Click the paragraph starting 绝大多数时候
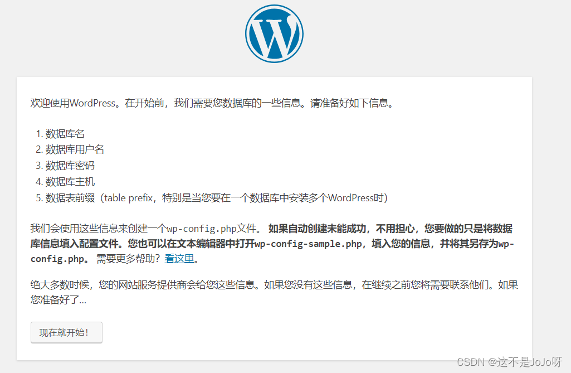The width and height of the screenshot is (571, 373). [x=274, y=292]
